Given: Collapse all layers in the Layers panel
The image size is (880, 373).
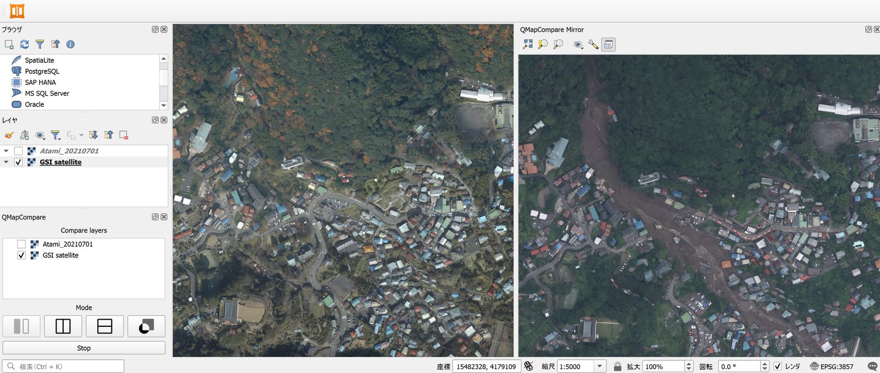Looking at the screenshot, I should point(108,135).
